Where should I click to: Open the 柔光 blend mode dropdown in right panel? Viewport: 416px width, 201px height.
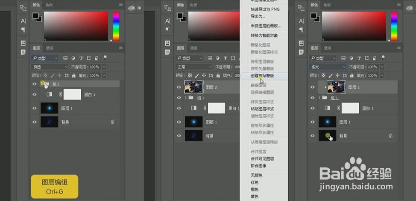(328, 67)
